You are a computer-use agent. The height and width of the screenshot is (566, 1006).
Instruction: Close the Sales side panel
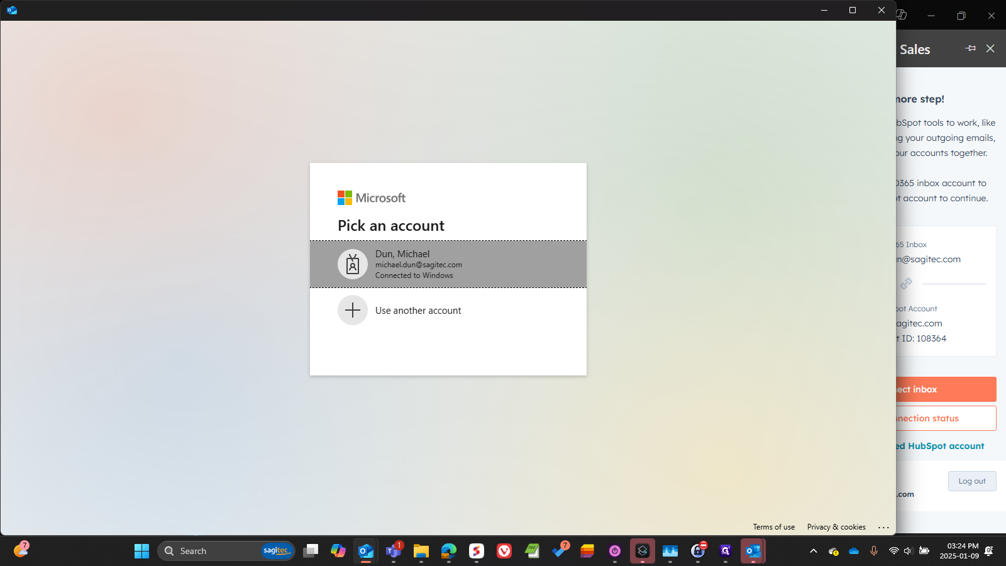[990, 48]
